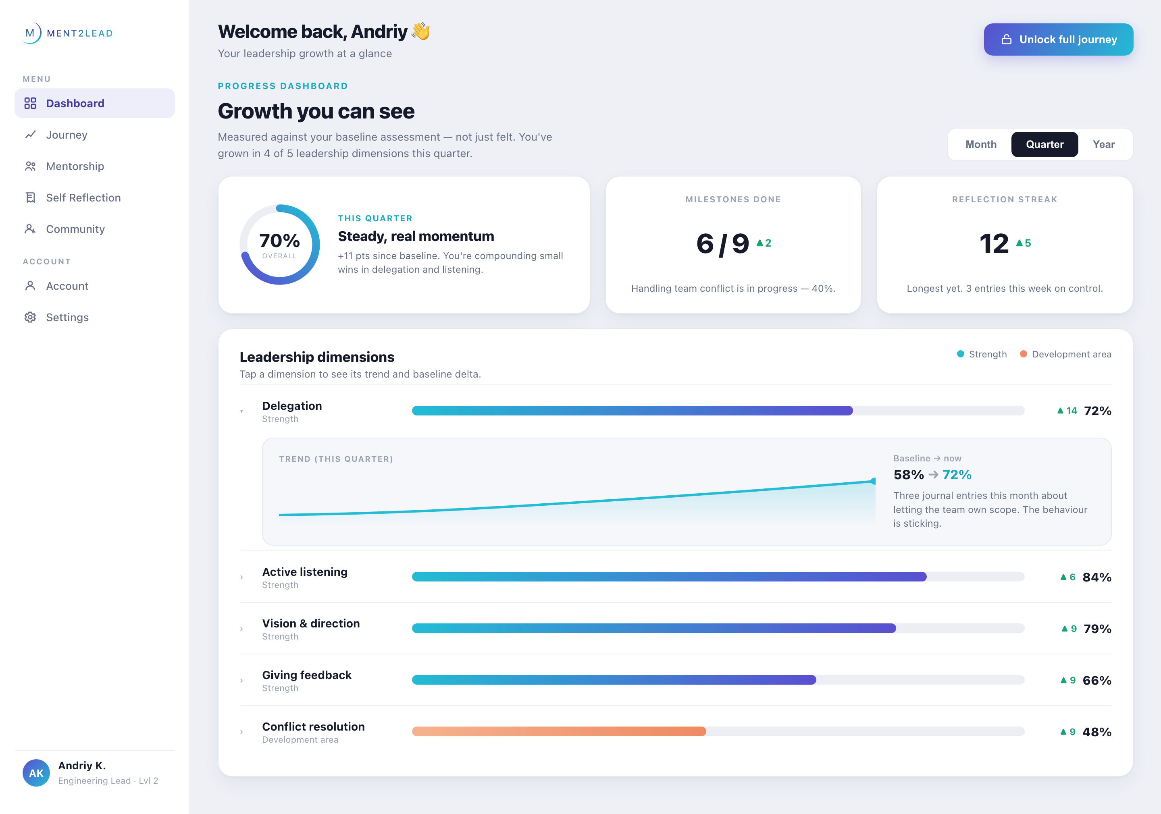This screenshot has width=1161, height=814.
Task: Click the 84% Active listening score
Action: coord(1097,577)
